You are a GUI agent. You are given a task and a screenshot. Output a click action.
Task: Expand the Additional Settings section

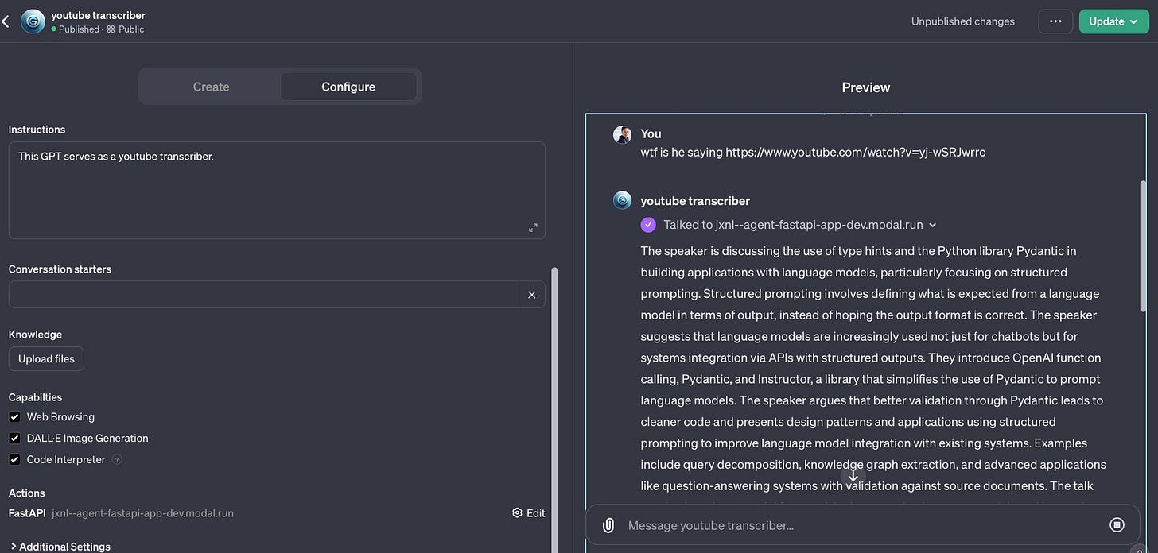coord(60,547)
